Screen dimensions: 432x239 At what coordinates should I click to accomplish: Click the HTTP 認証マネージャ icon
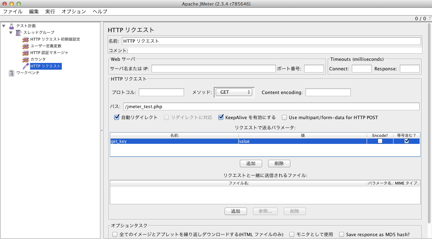pos(25,53)
